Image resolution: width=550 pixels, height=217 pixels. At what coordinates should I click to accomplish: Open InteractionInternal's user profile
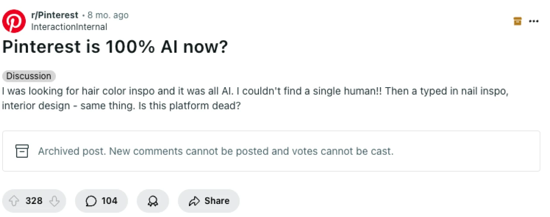point(69,27)
